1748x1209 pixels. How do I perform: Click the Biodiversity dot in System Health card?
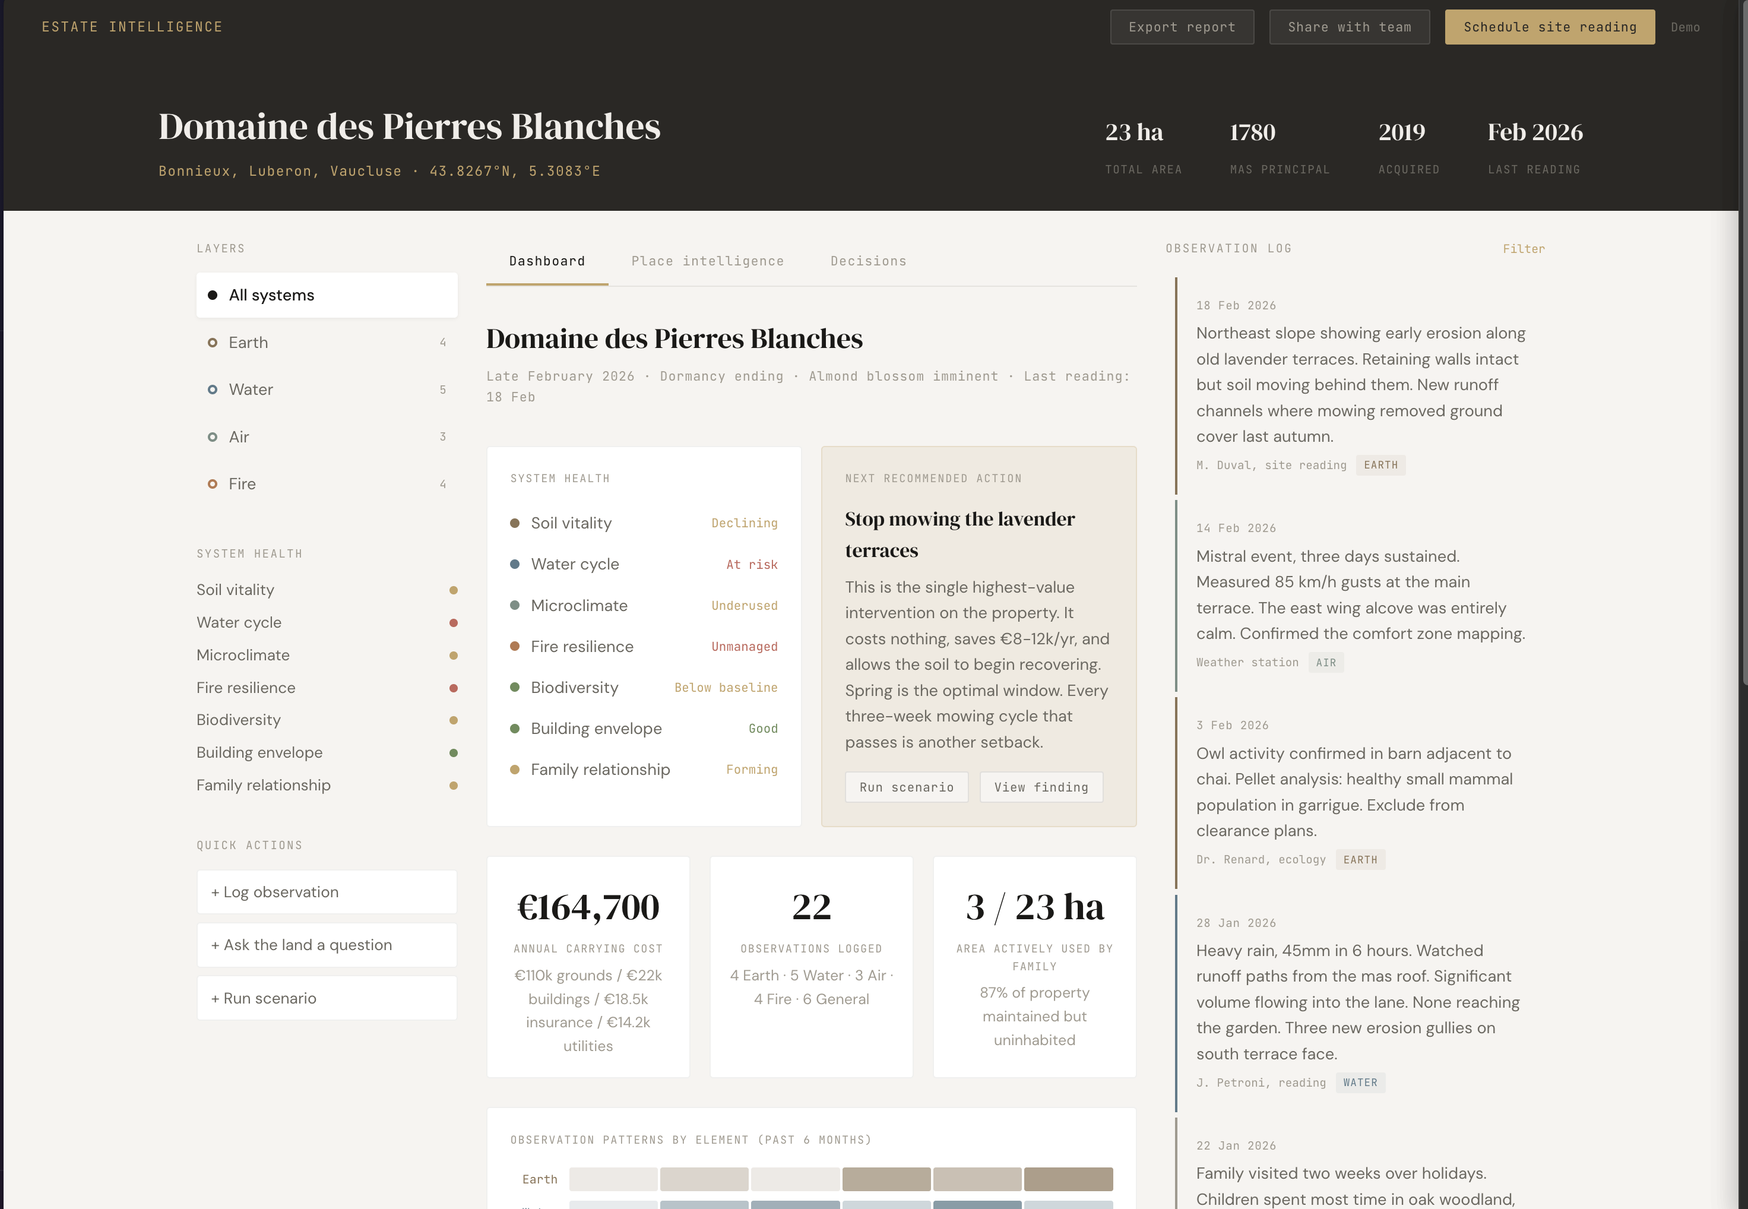[516, 688]
